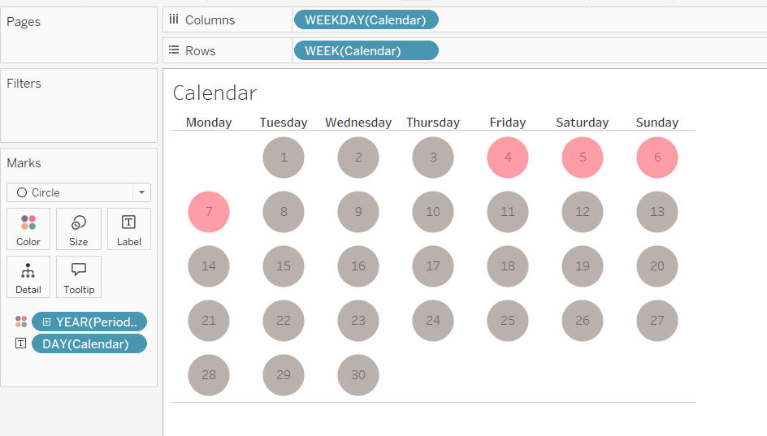Select the pink circle for day 4

508,158
